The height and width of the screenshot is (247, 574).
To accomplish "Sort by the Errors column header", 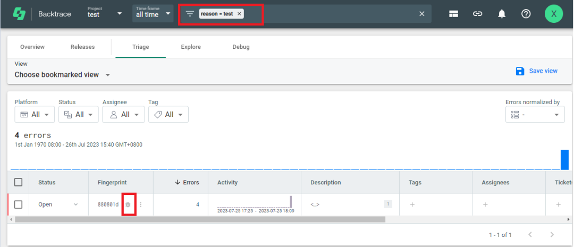I will coord(187,182).
